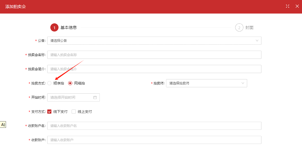Go to step 1 基本信息
Image resolution: width=302 pixels, height=149 pixels.
pos(64,28)
